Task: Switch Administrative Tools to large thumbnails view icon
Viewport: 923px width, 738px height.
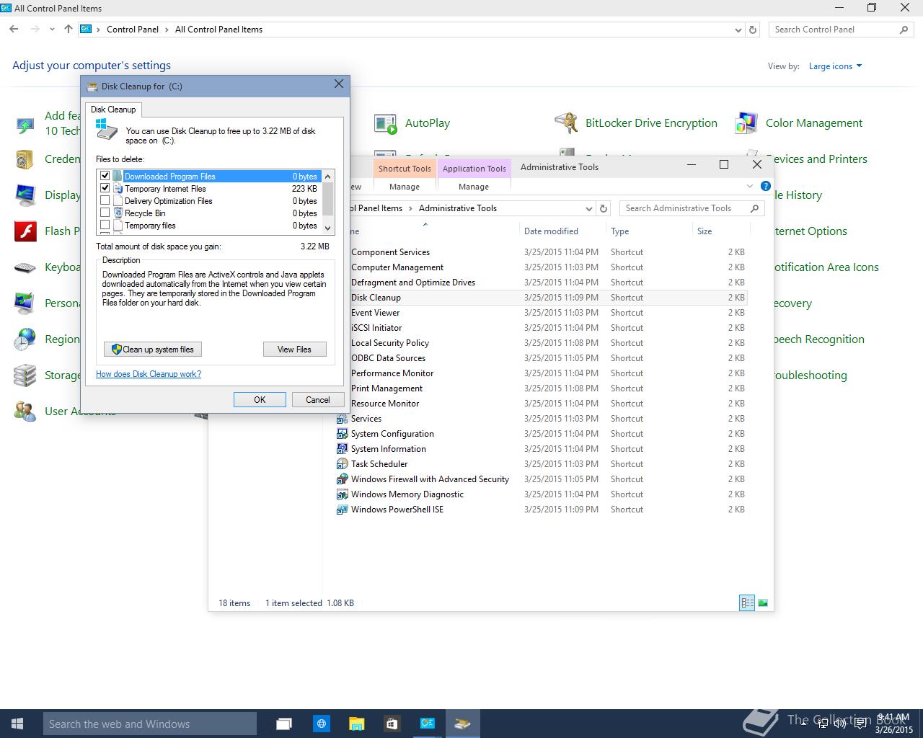Action: click(x=763, y=603)
